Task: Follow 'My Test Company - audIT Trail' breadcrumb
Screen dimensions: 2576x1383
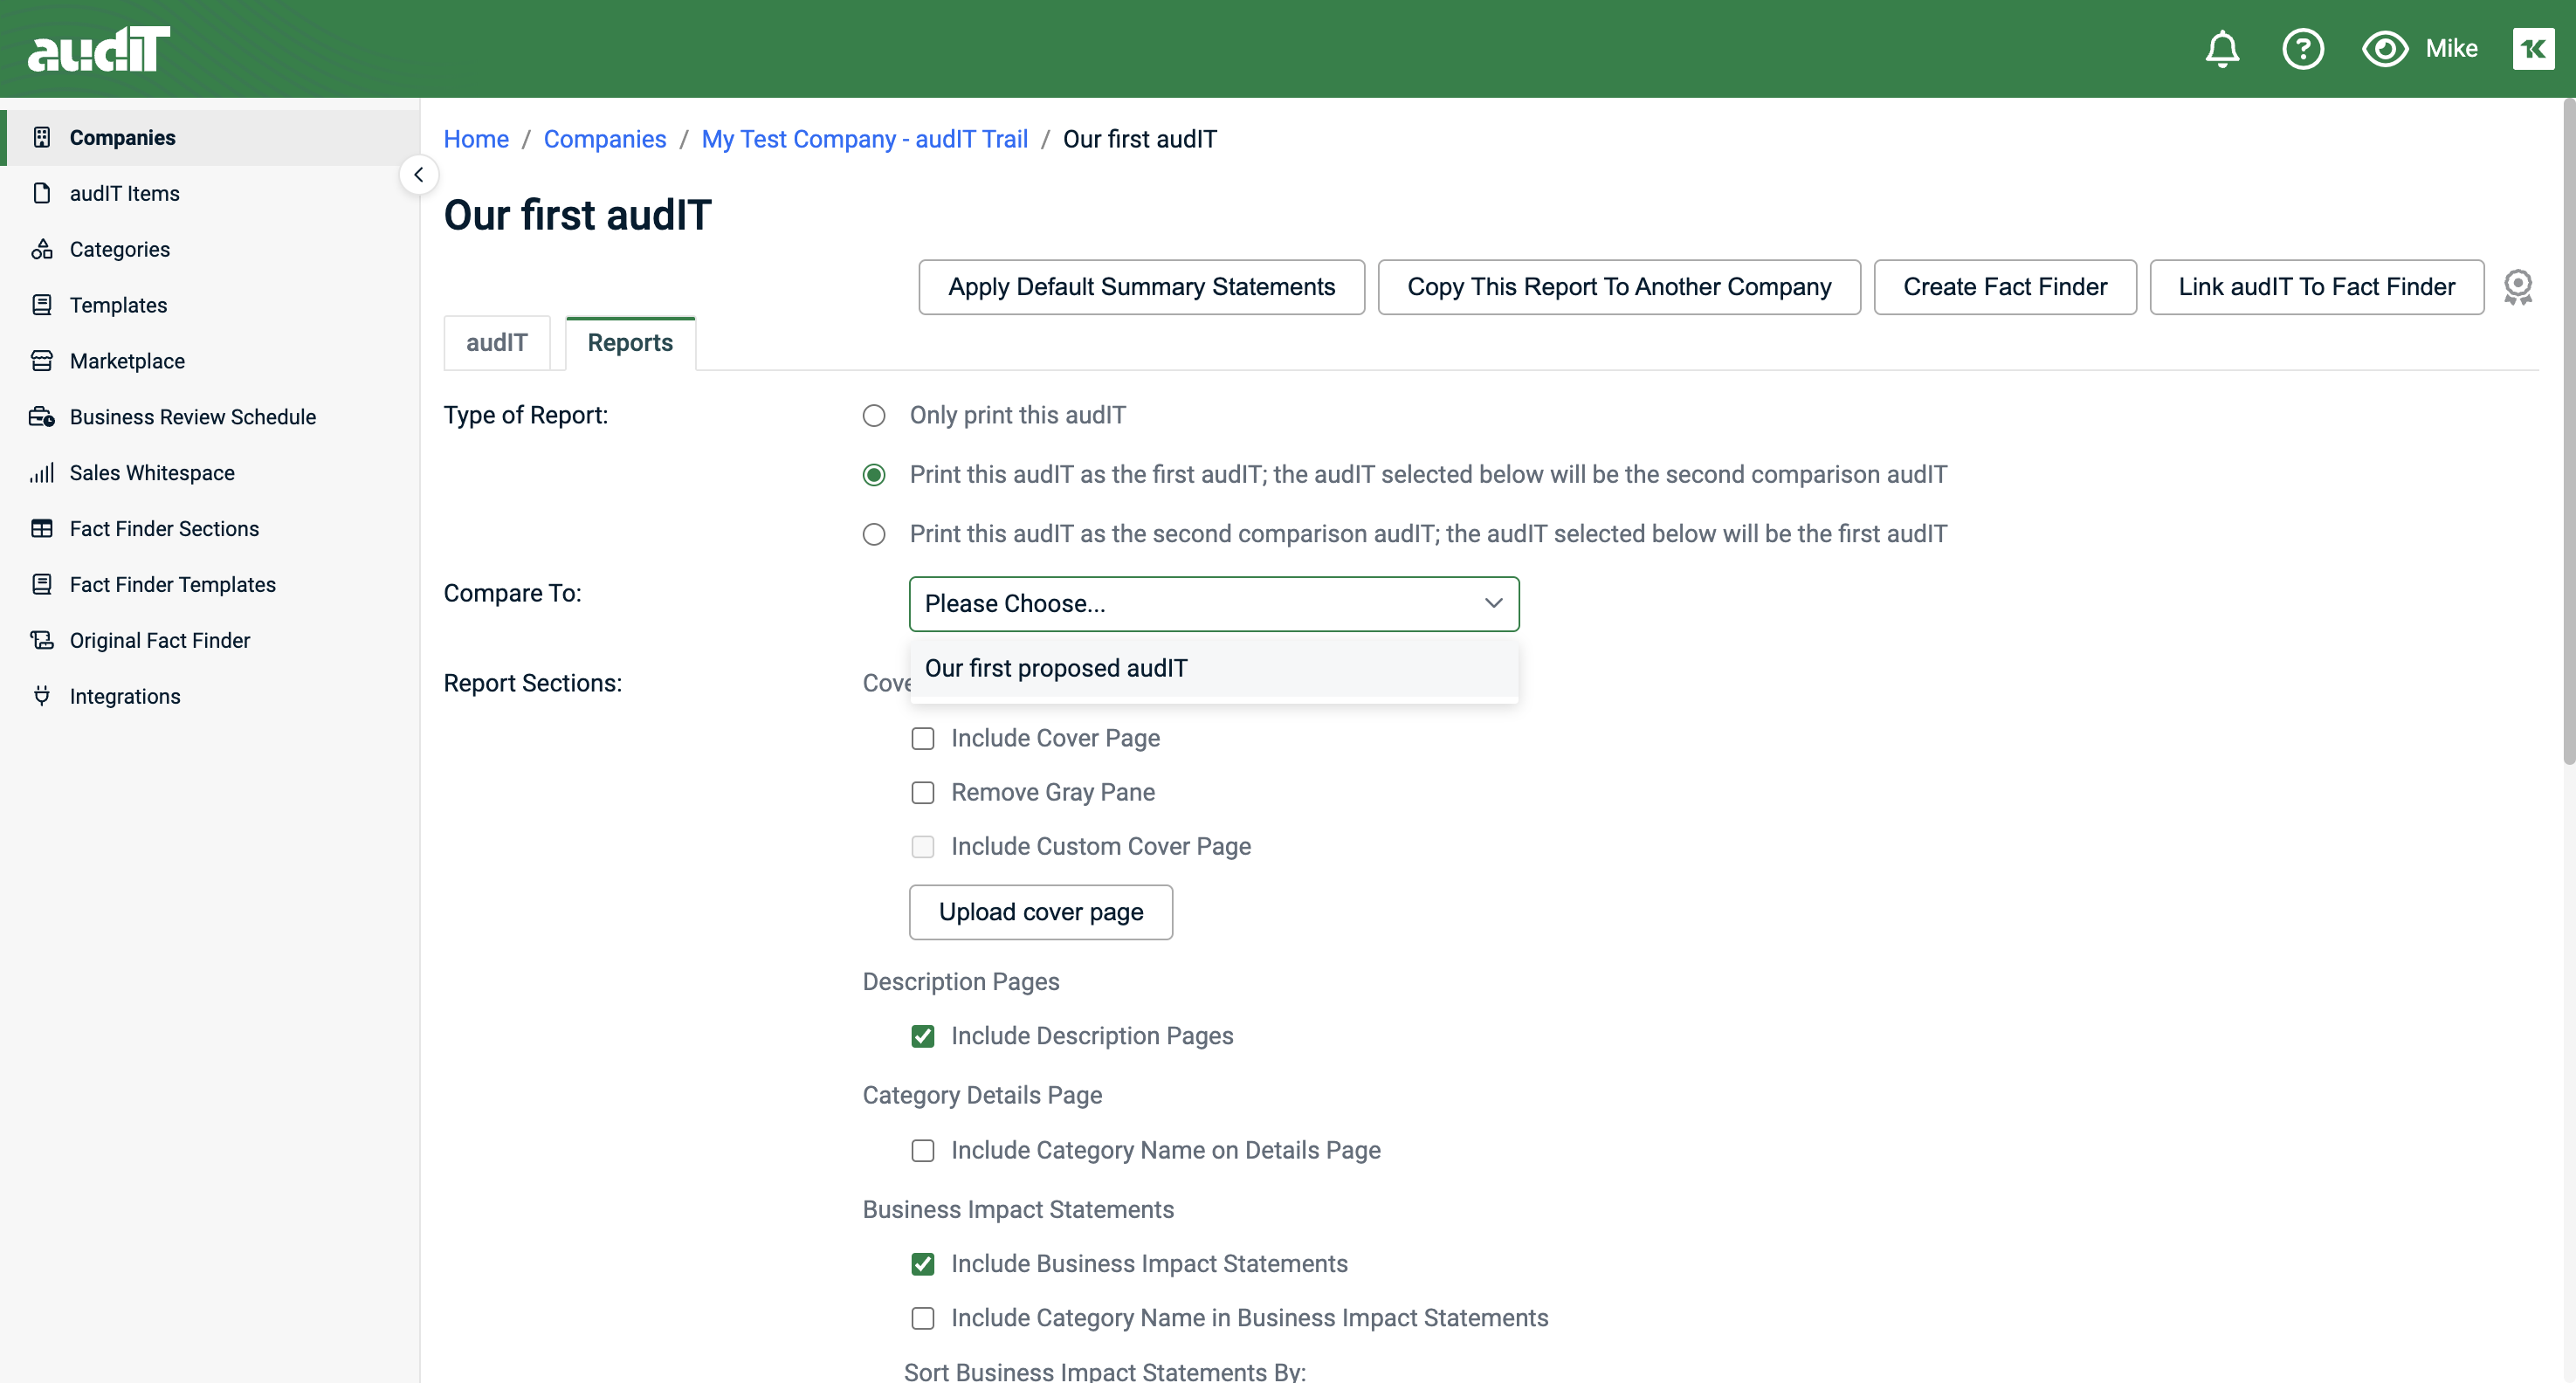Action: pos(864,139)
